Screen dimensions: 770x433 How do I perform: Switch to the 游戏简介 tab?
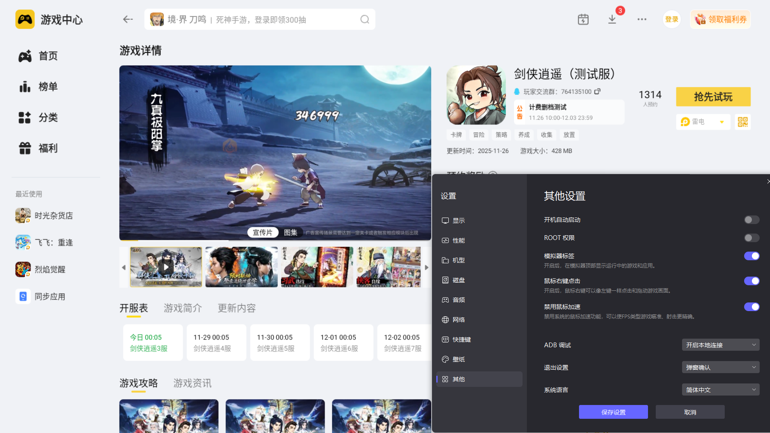[183, 308]
